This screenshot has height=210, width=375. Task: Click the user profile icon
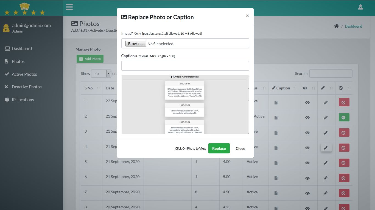(360, 7)
